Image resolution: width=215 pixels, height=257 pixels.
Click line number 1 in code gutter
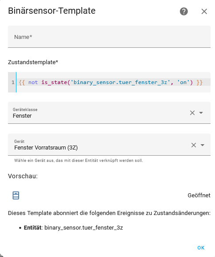pos(13,82)
